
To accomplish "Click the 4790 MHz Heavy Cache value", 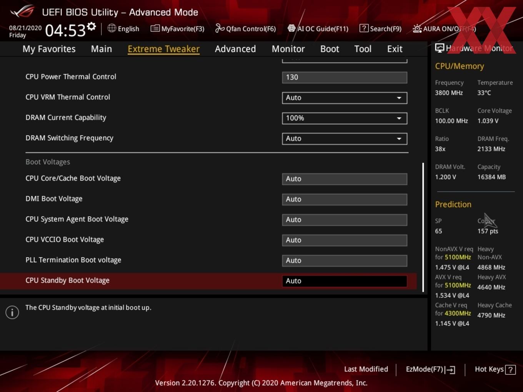I will point(491,315).
